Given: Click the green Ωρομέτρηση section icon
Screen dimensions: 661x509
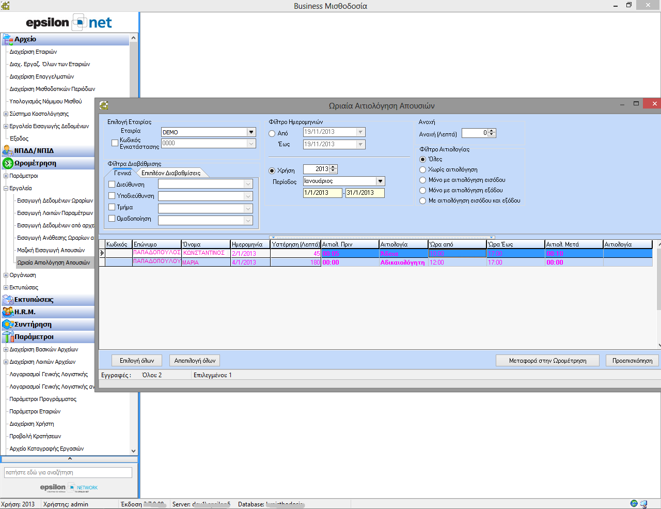Looking at the screenshot, I should pos(8,163).
